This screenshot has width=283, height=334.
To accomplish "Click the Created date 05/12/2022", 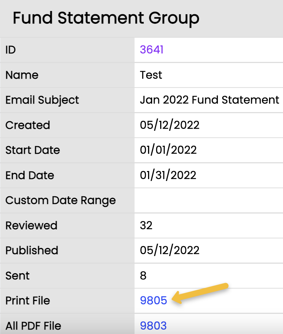I will (x=170, y=125).
